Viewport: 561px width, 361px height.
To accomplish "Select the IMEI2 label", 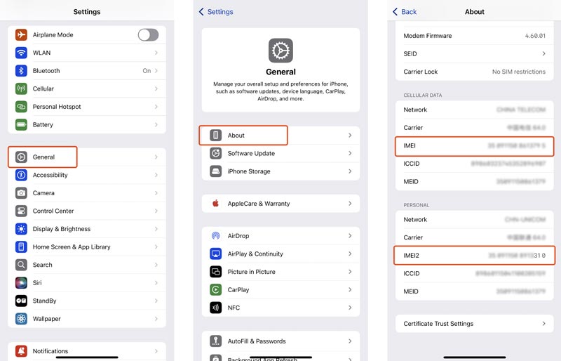I will pos(411,255).
